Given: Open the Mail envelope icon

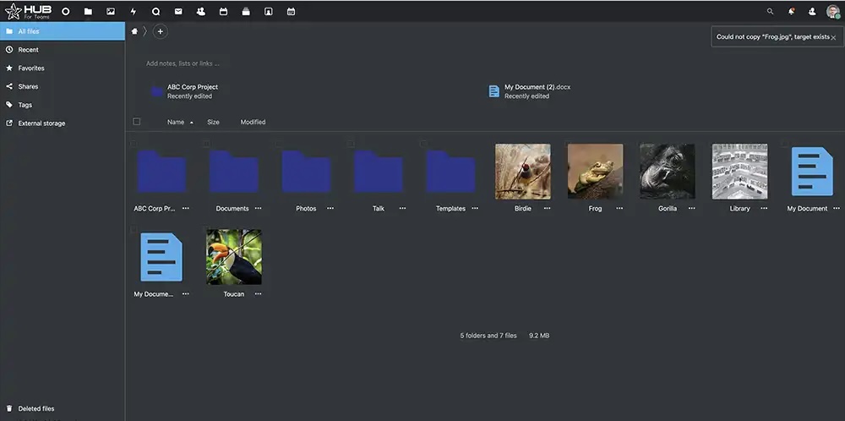Looking at the screenshot, I should (178, 12).
